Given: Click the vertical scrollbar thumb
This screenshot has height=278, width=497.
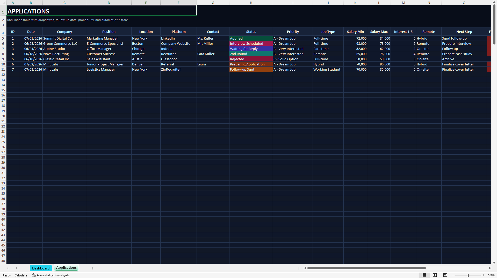Looking at the screenshot, I should (494, 24).
